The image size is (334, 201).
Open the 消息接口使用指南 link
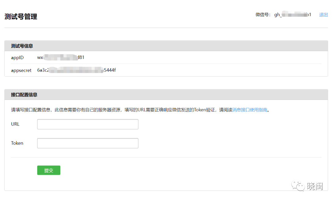pos(250,110)
